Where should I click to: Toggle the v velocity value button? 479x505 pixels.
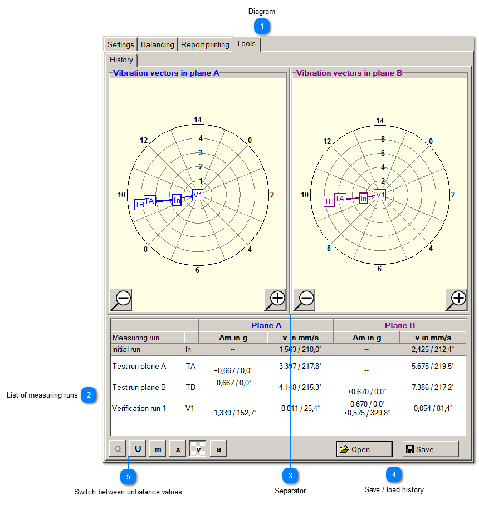tap(198, 449)
